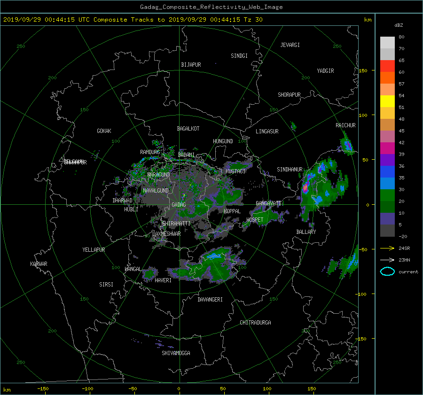Click the BIJAPUR city label
The height and width of the screenshot is (395, 423).
[191, 65]
